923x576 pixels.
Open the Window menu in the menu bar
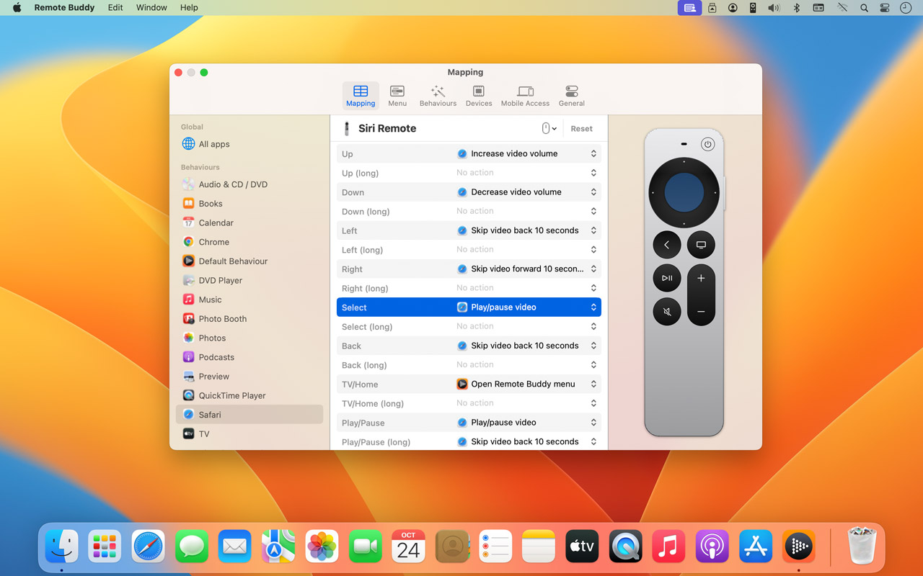pos(151,8)
